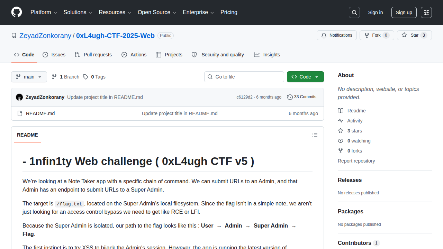Switch to the Issues tab
The image size is (443, 249).
pos(54,55)
